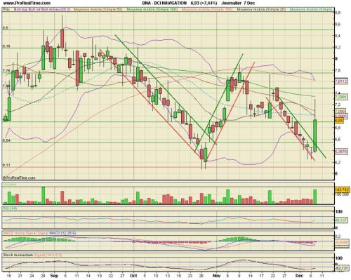This screenshot has width=351, height=280.
Task: Click the Sep month label on time axis
Action: click(x=54, y=276)
